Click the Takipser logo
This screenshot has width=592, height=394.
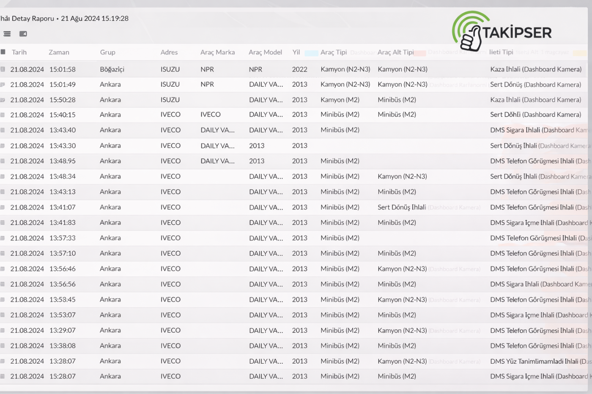(x=502, y=31)
